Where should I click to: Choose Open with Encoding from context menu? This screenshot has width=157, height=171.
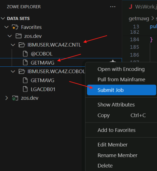pos(121,69)
